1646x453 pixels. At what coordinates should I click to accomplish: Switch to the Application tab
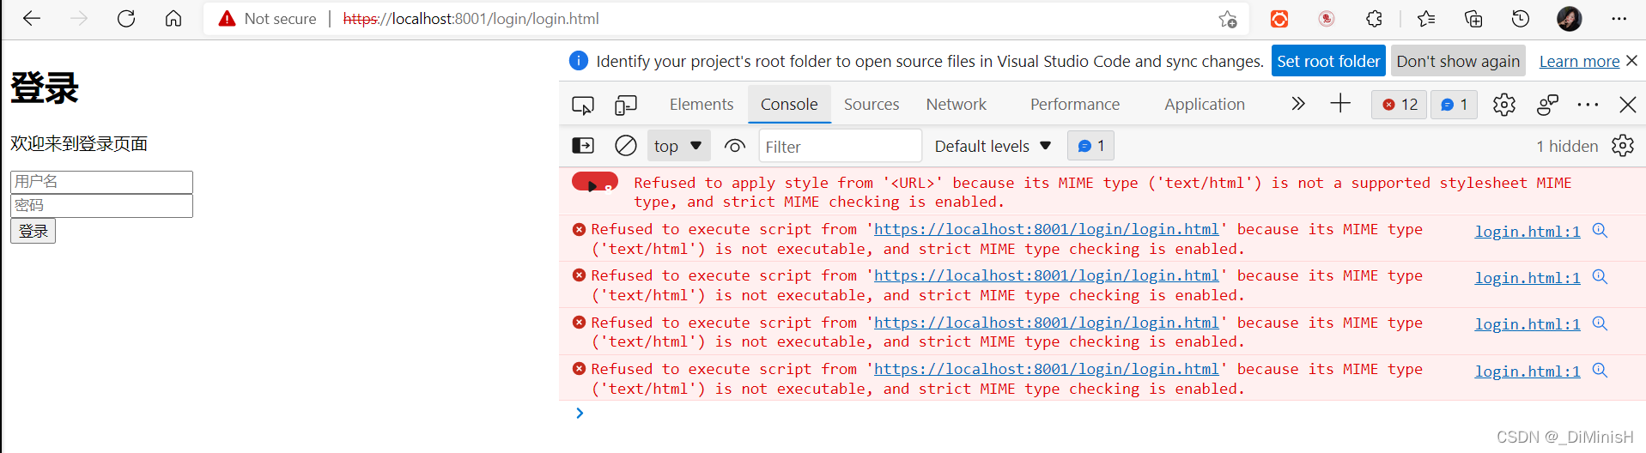pyautogui.click(x=1205, y=104)
